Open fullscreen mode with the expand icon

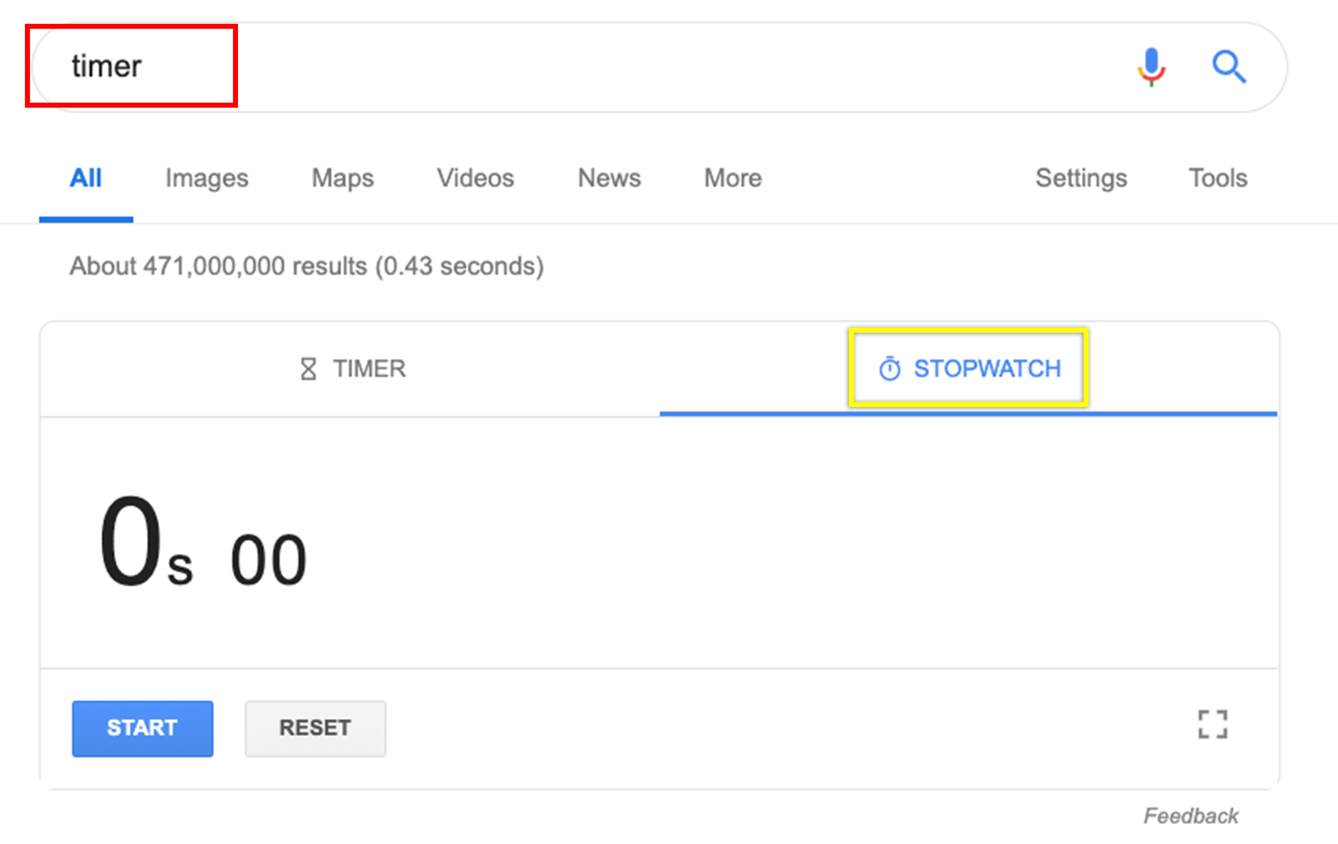pyautogui.click(x=1212, y=724)
